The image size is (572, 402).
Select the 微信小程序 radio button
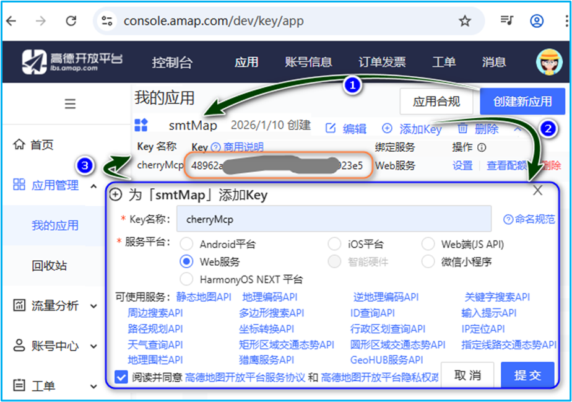pyautogui.click(x=428, y=261)
